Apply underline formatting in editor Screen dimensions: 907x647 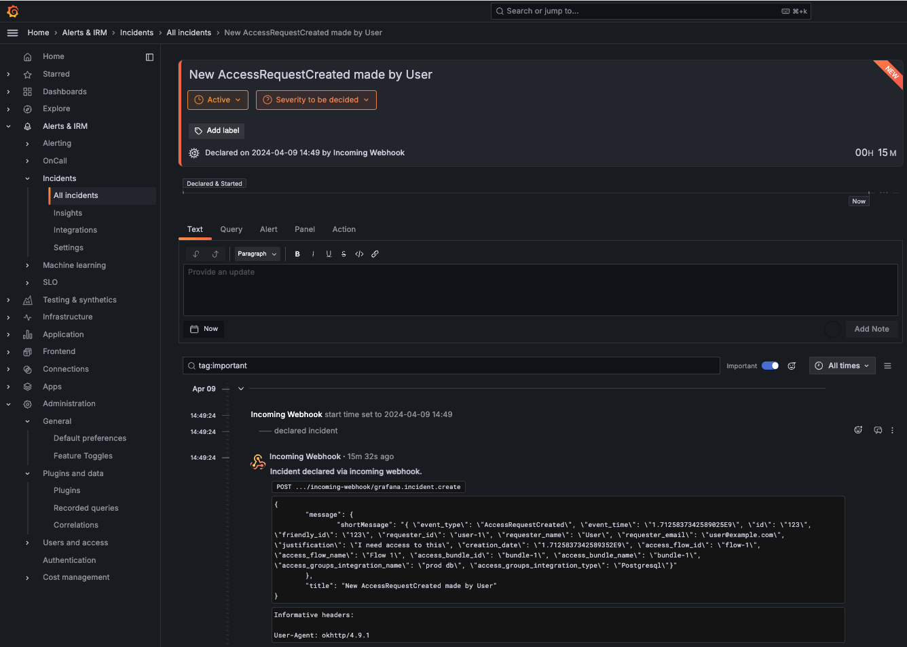329,254
